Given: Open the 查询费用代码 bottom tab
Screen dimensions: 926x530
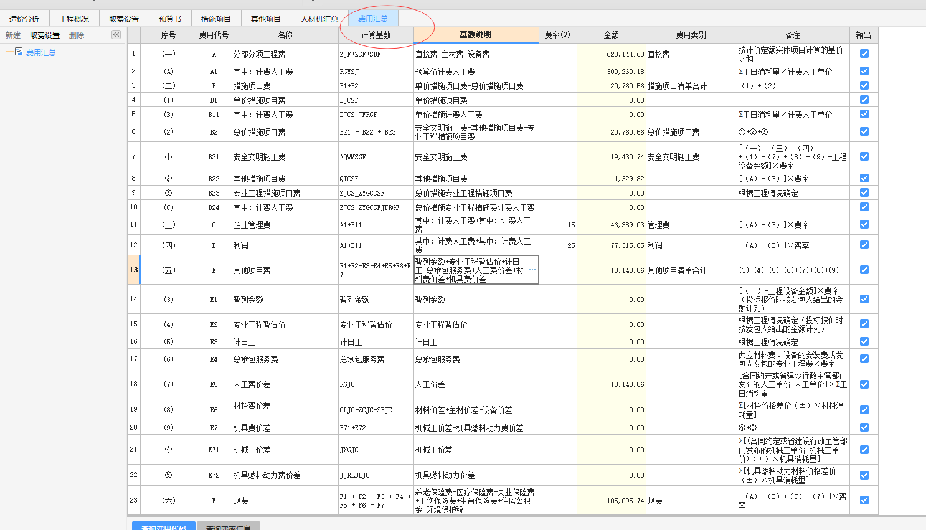Looking at the screenshot, I should coord(164,527).
